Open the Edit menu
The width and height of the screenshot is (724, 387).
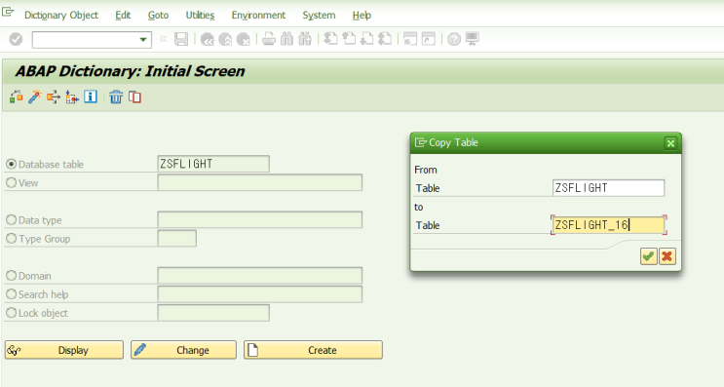123,16
